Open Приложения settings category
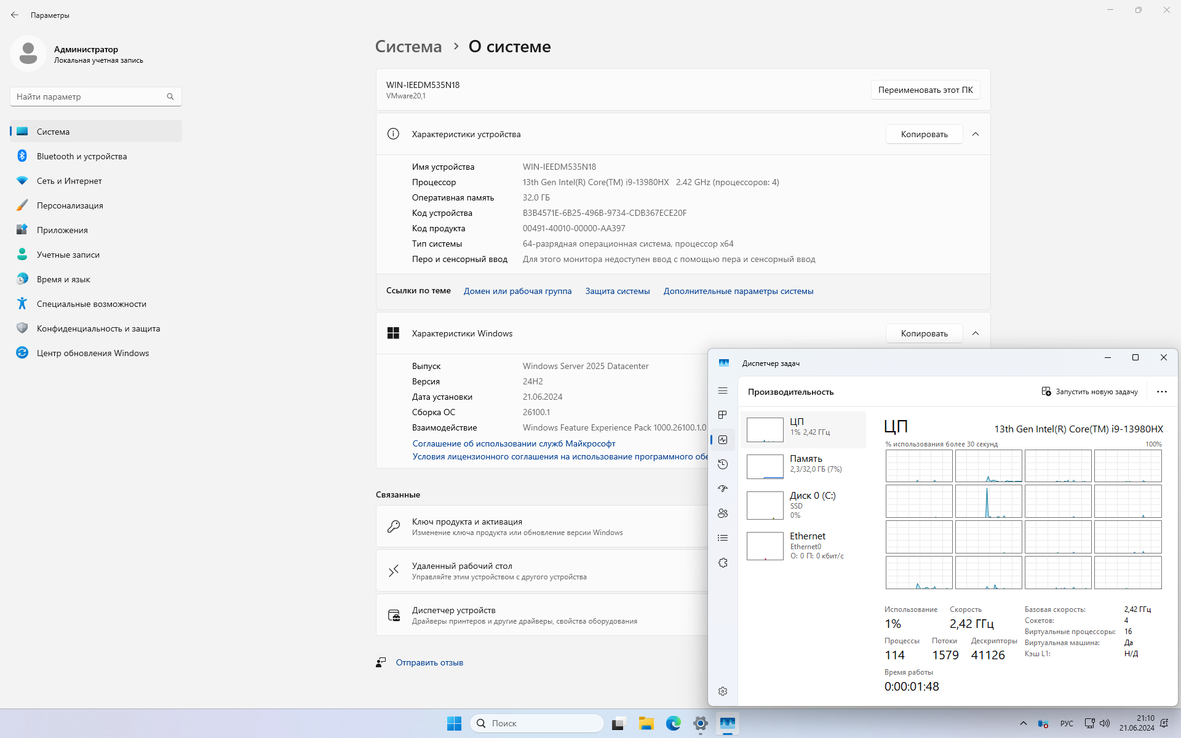The height and width of the screenshot is (738, 1181). click(96, 230)
